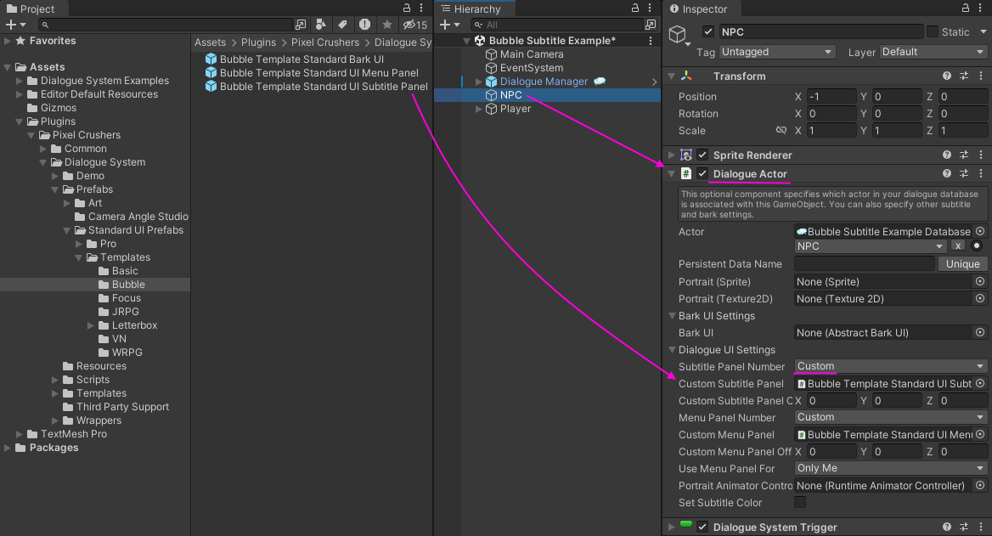Open Menu Panel Number dropdown
The height and width of the screenshot is (536, 992).
891,417
